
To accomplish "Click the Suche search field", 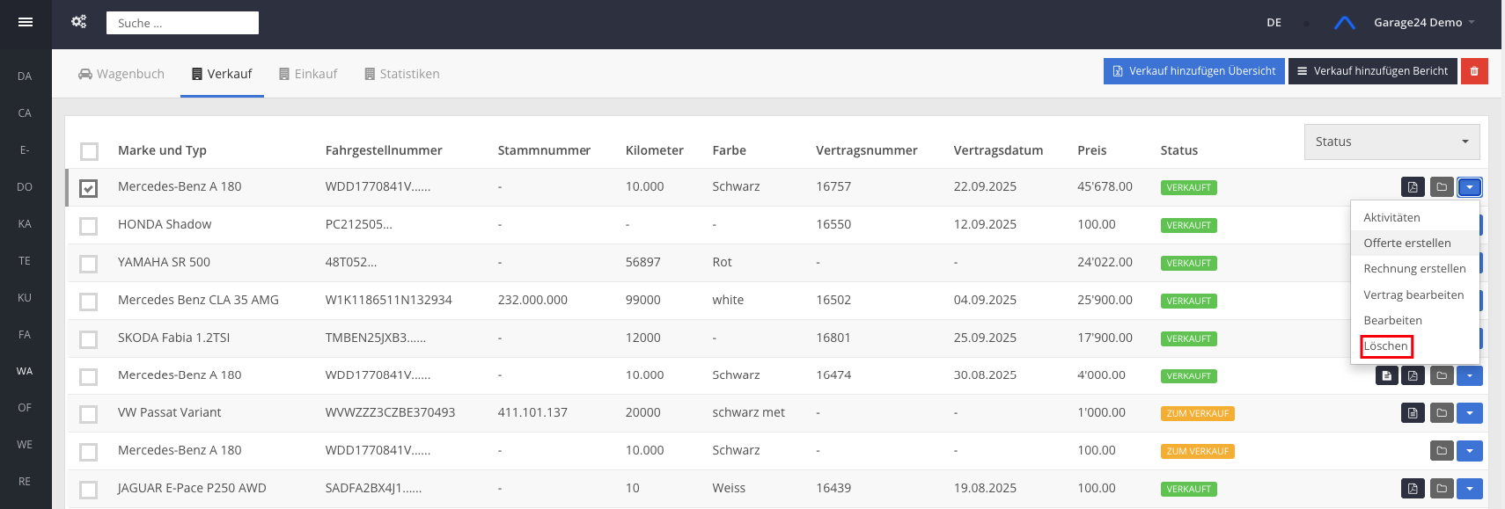I will [182, 23].
